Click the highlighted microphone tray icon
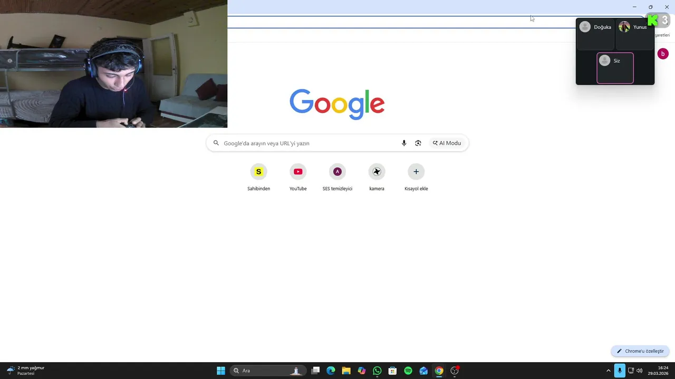 click(x=620, y=371)
